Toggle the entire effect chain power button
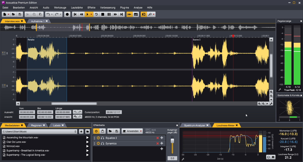This screenshot has height=162, width=303. pos(96,131)
